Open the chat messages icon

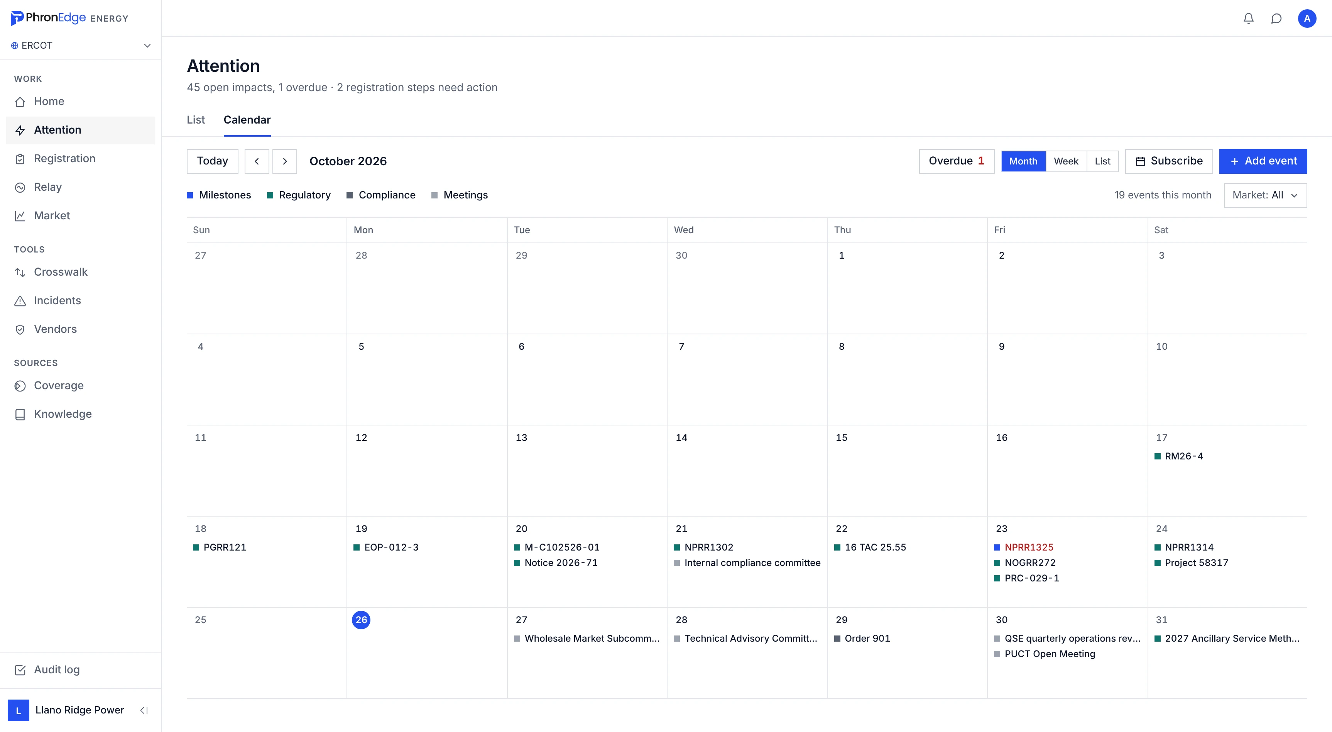point(1276,19)
